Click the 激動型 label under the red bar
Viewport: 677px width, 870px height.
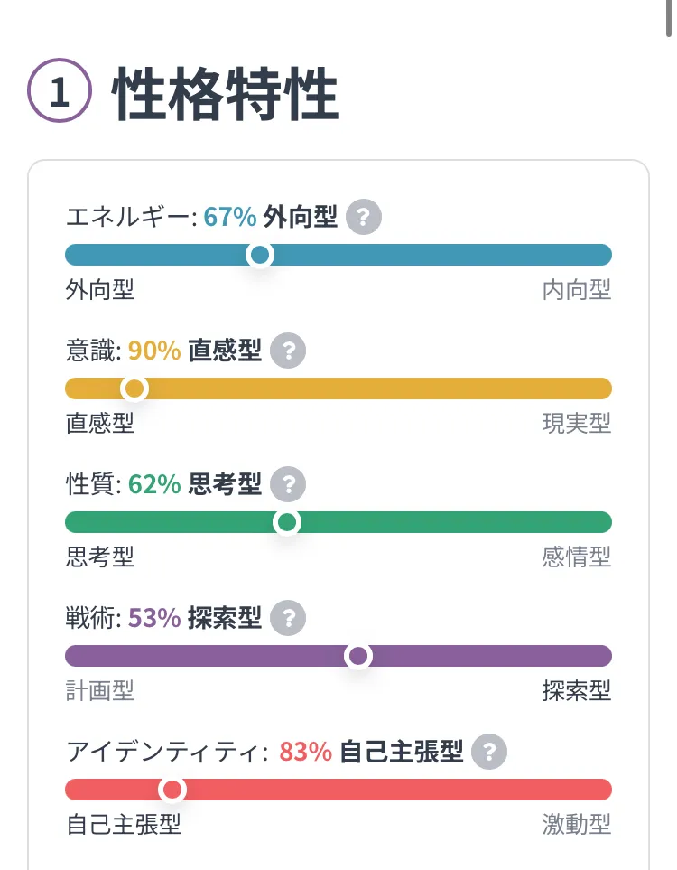pos(576,824)
